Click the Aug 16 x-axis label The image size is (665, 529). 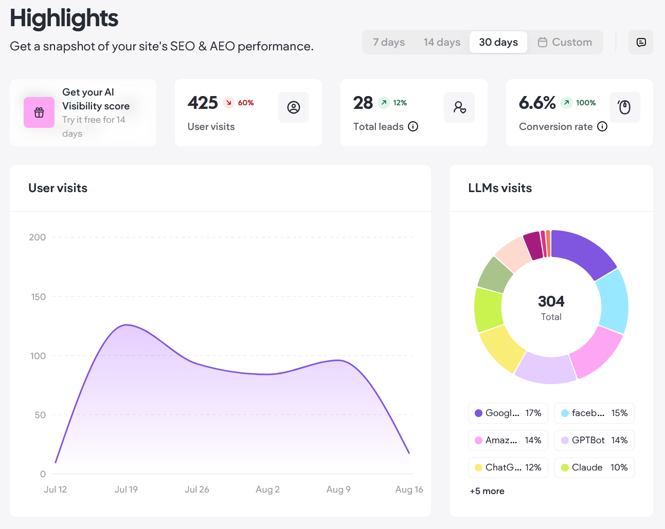[409, 489]
